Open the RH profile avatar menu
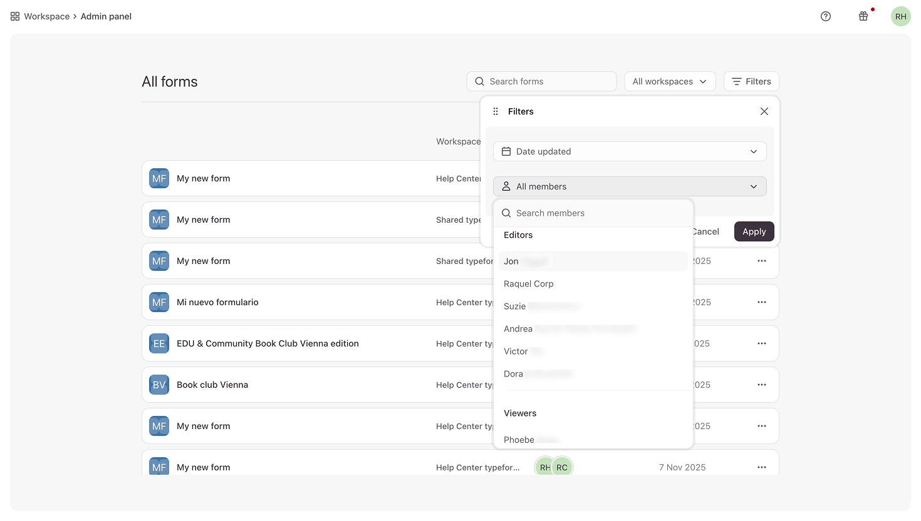 pos(900,16)
